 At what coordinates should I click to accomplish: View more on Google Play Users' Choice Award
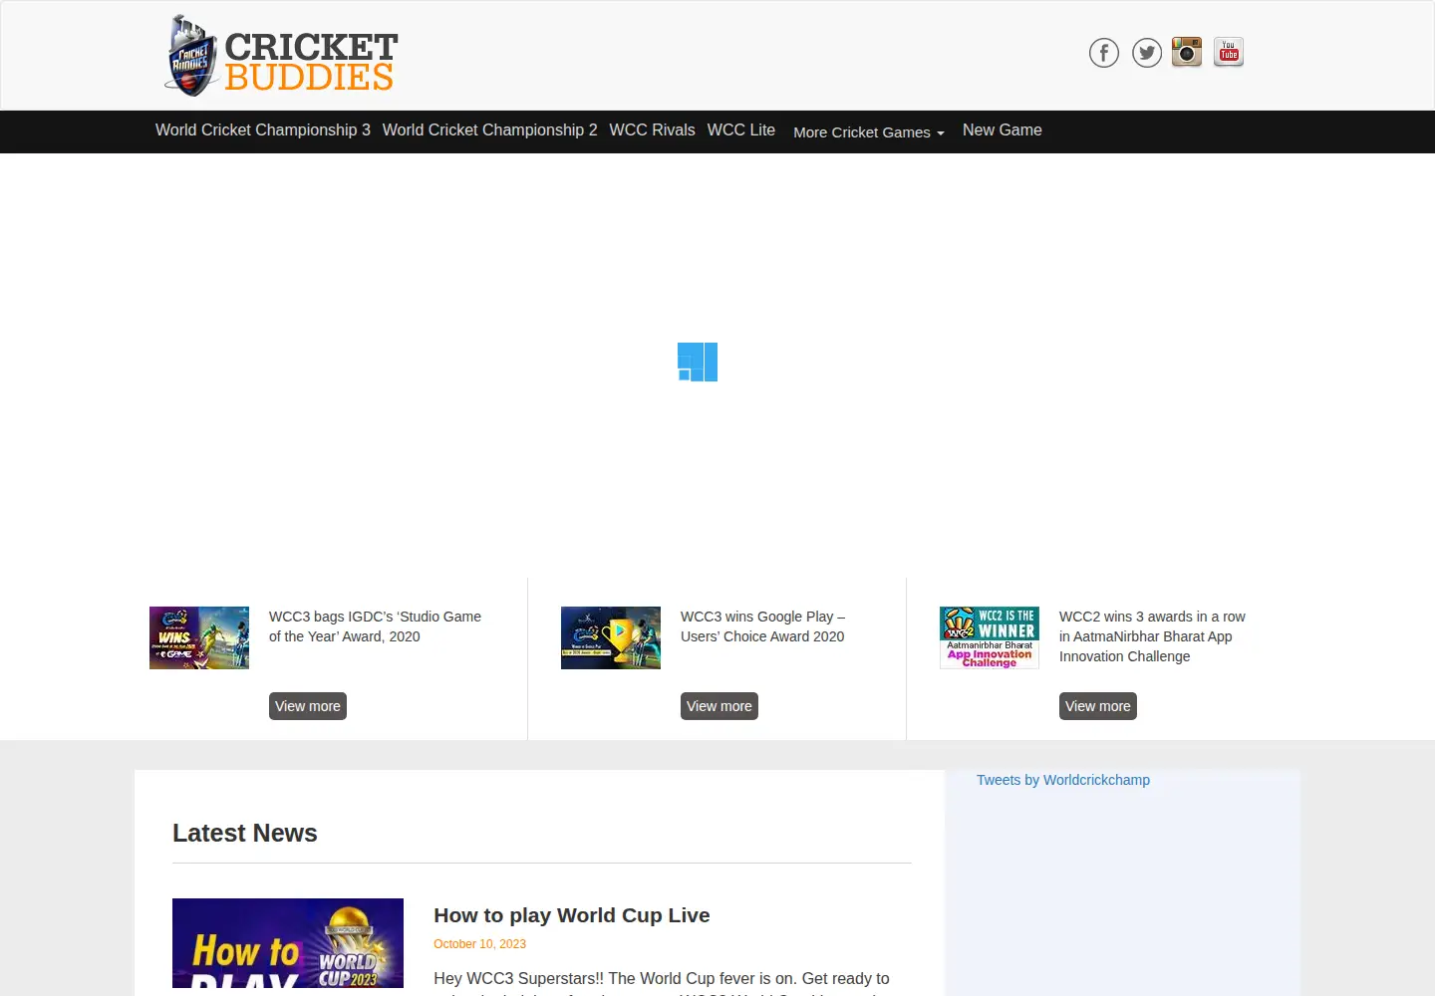coord(719,706)
